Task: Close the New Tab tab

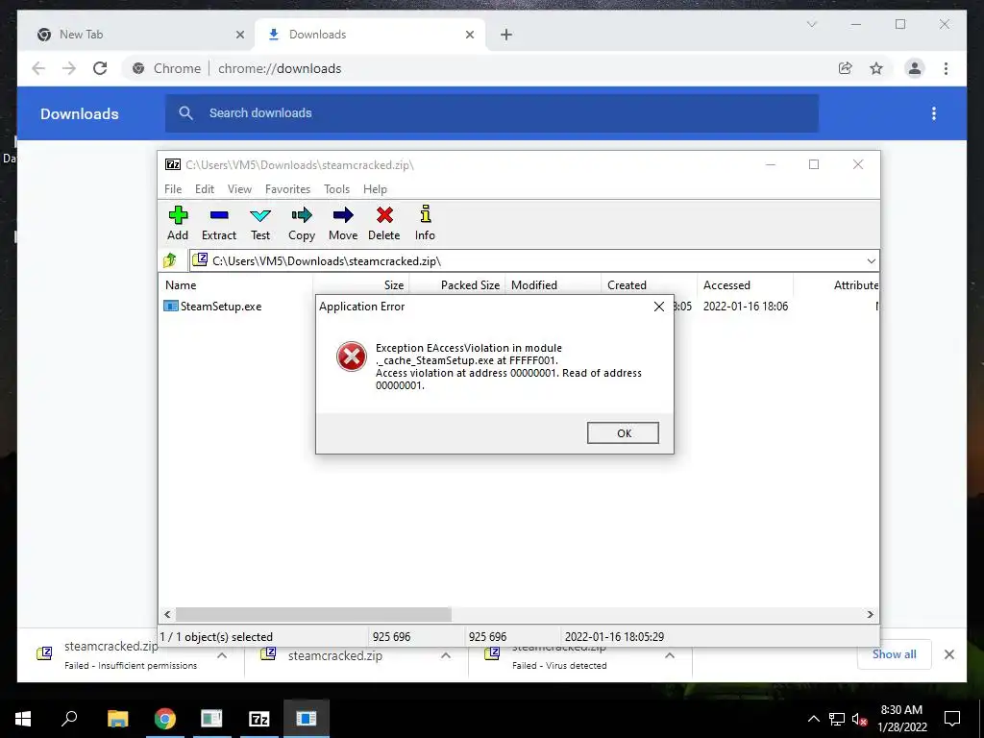Action: tap(239, 36)
